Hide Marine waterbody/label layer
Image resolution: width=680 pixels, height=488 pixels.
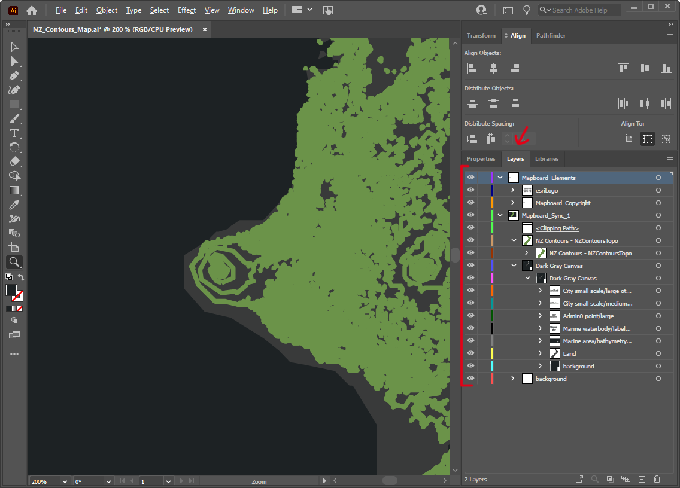click(470, 328)
